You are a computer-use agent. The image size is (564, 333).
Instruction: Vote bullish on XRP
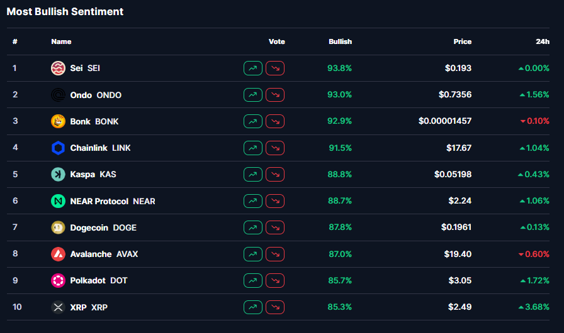[252, 307]
